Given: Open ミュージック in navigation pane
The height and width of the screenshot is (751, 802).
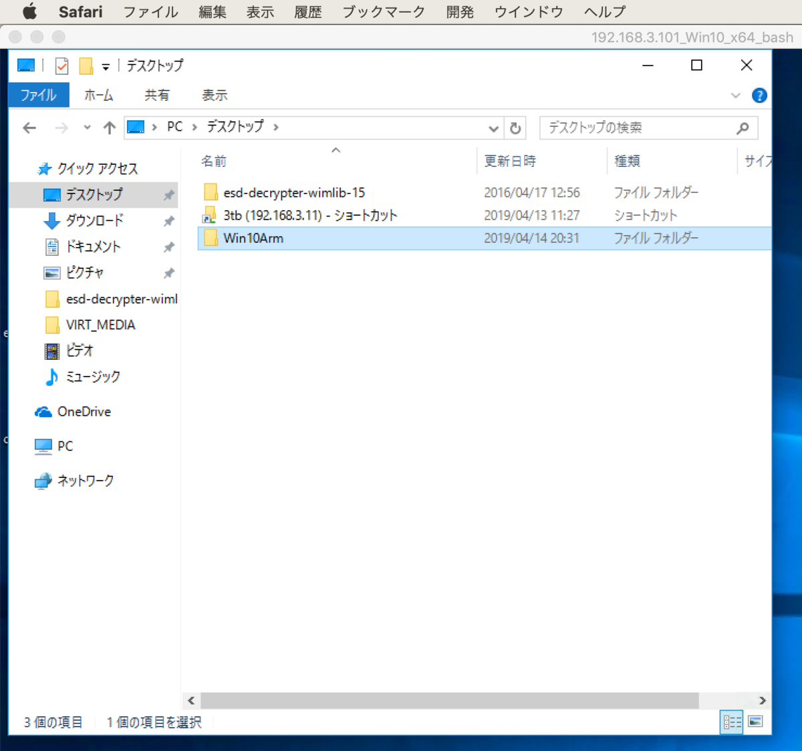Looking at the screenshot, I should tap(93, 377).
